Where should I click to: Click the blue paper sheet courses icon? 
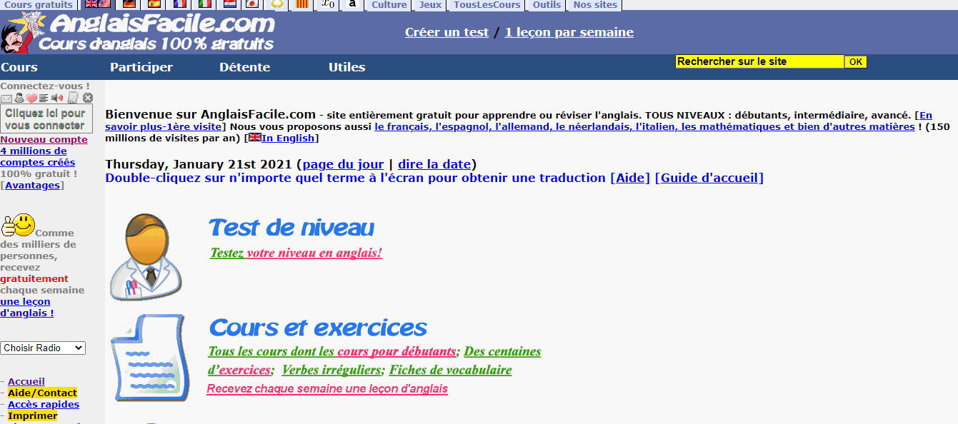click(149, 357)
